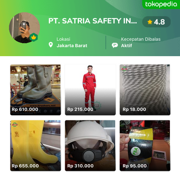Screen dimensions: 180x180
Task: Click the Rp 18.000 price label
Action: pos(134,109)
